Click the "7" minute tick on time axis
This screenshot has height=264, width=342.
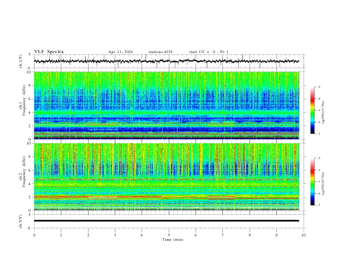click(x=223, y=235)
